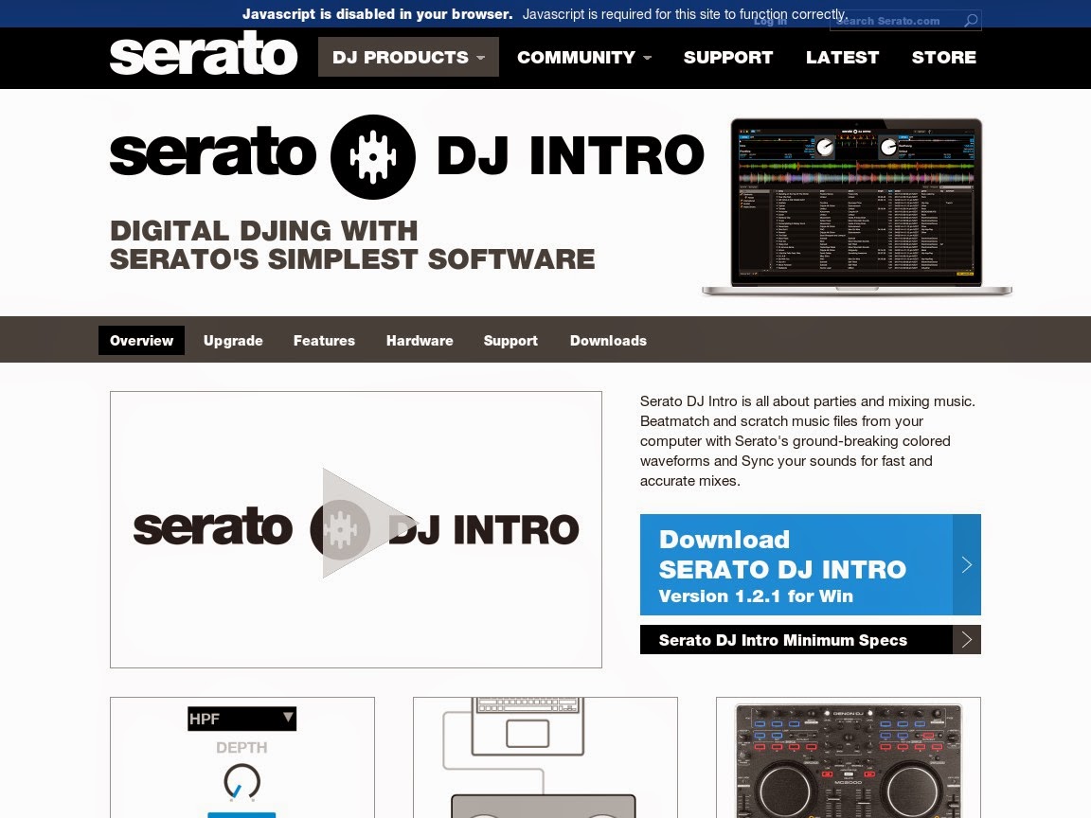Expand the Community dropdown menu
This screenshot has width=1091, height=818.
coord(583,57)
